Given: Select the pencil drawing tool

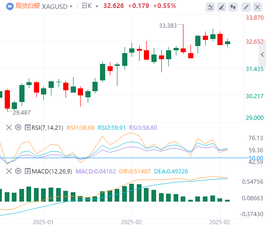Looking at the screenshot, I should click(222, 7).
